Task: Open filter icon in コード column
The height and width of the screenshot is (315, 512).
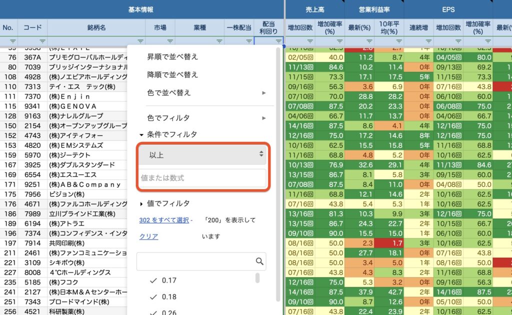Action: (x=42, y=41)
